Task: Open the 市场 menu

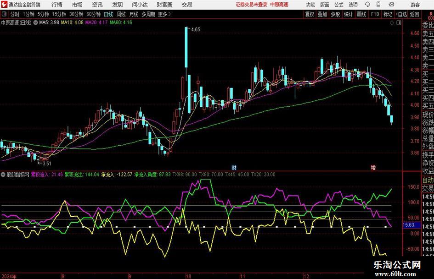Action: (x=77, y=5)
